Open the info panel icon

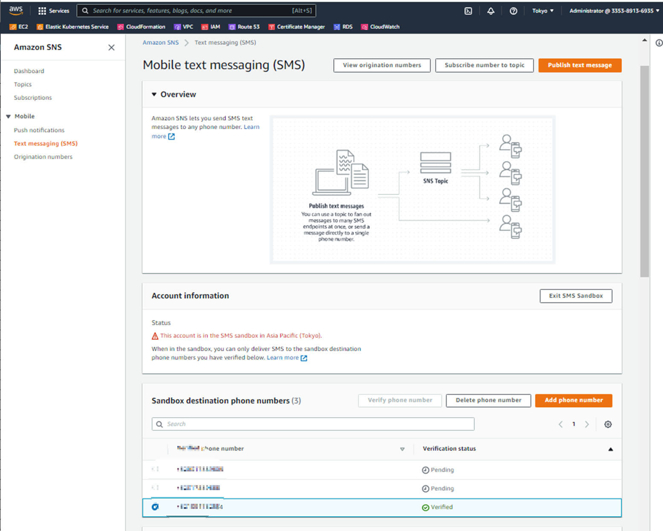tap(659, 43)
